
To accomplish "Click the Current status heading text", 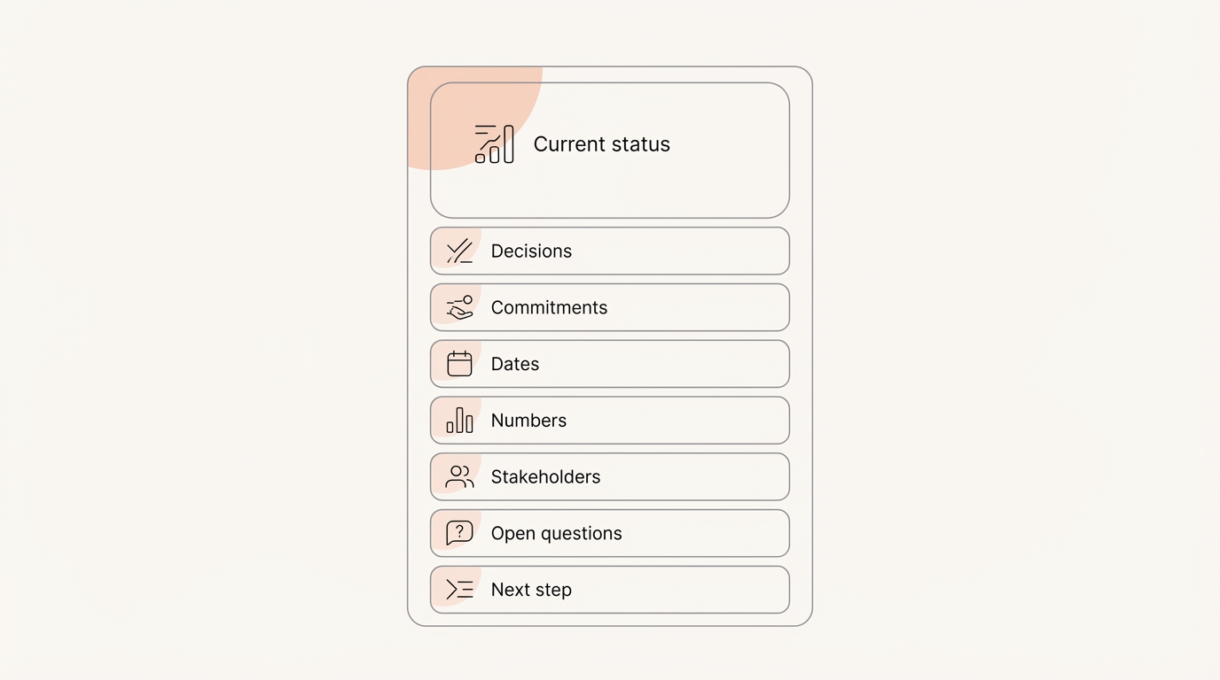I will tap(601, 144).
